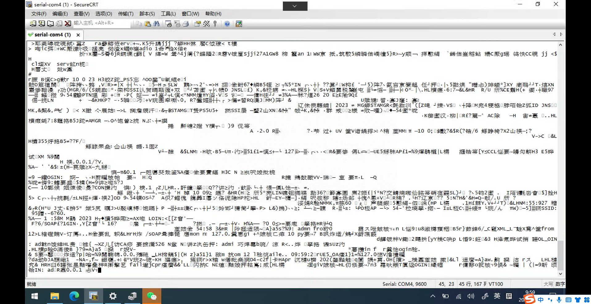Click Sogou skin shirt icon
This screenshot has height=304, width=591.
pyautogui.click(x=578, y=300)
